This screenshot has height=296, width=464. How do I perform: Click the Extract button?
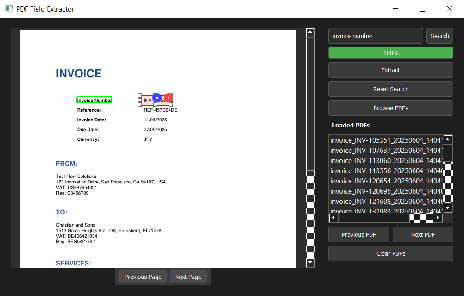(390, 70)
